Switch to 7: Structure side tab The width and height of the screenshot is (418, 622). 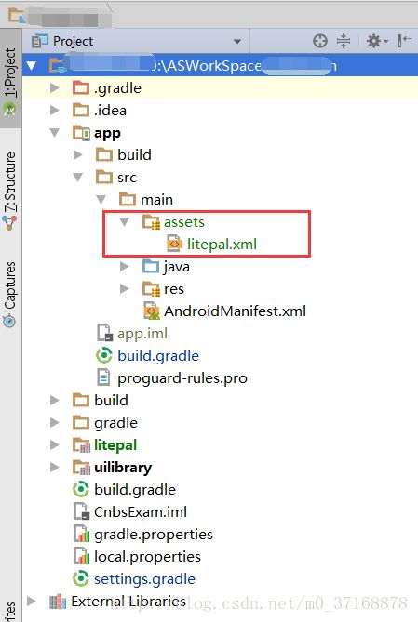[10, 191]
